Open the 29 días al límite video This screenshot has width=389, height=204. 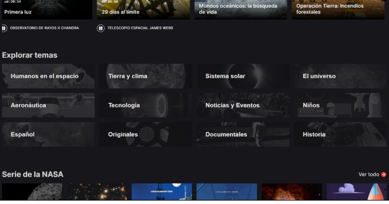click(x=143, y=9)
